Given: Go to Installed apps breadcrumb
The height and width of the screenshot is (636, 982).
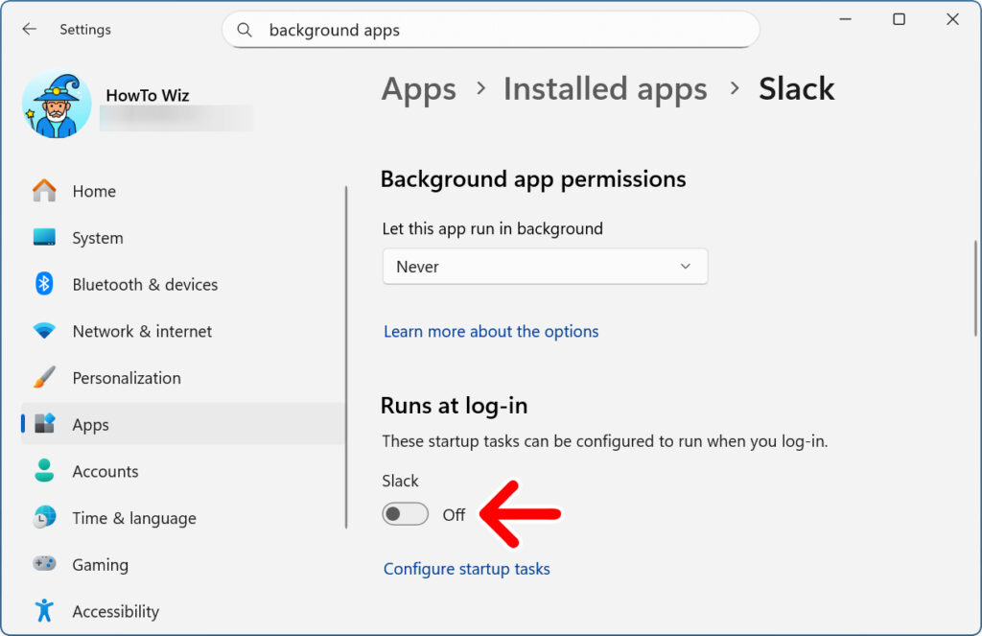Looking at the screenshot, I should [x=605, y=89].
